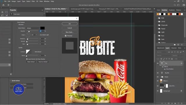Enable Use Global Light checkbox
The width and height of the screenshot is (186, 105).
[x=39, y=35]
